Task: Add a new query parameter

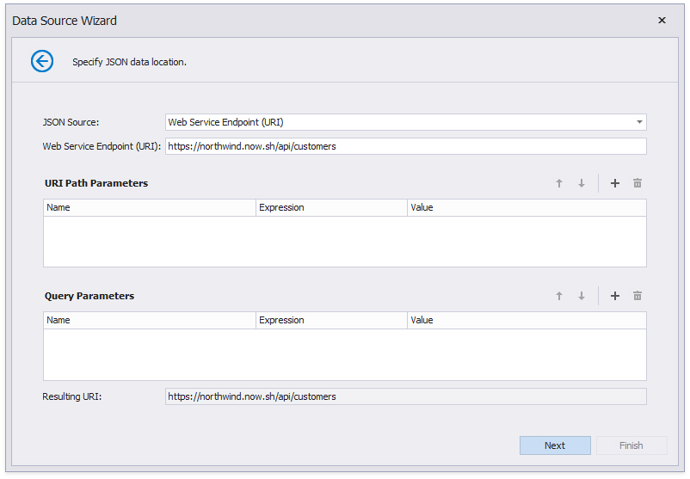Action: click(x=615, y=296)
